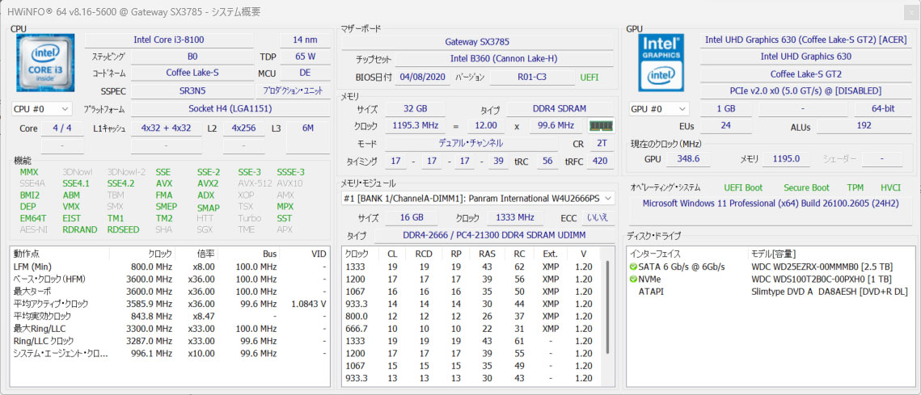Click the 1 GB GPU memory field
Screen dimensions: 921x395
[x=726, y=109]
